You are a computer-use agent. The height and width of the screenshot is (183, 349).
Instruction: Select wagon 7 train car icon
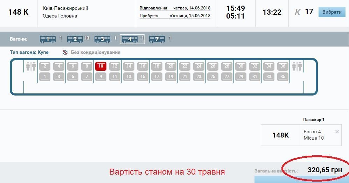(157, 39)
